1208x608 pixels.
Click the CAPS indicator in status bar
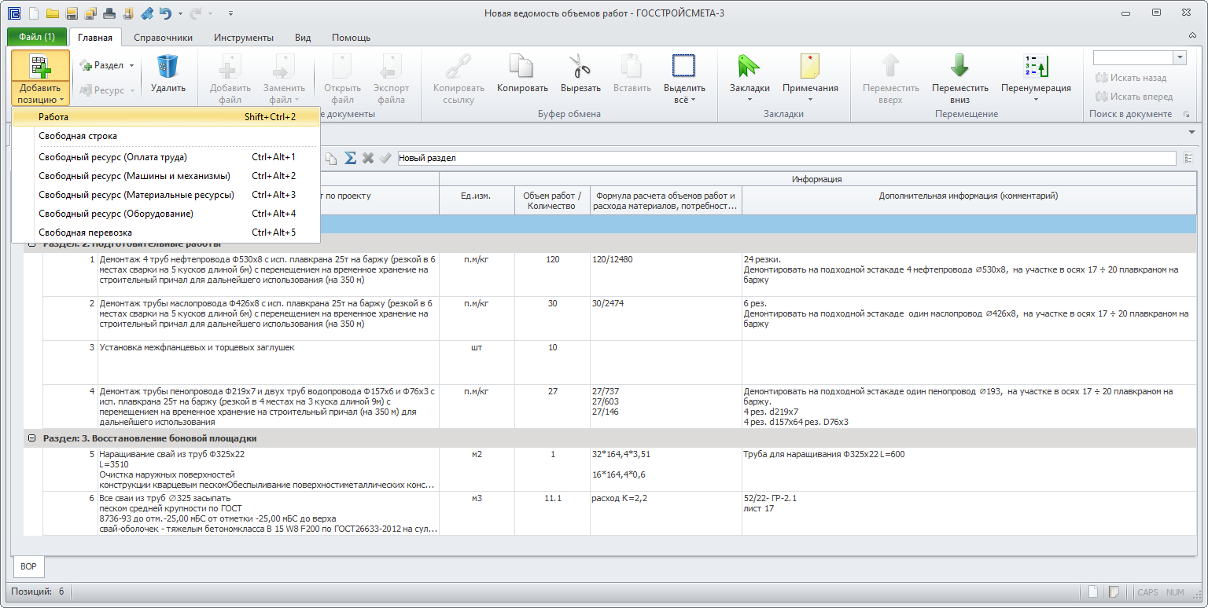pyautogui.click(x=1147, y=592)
